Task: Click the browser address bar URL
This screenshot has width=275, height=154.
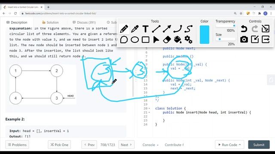Action: coord(61,13)
